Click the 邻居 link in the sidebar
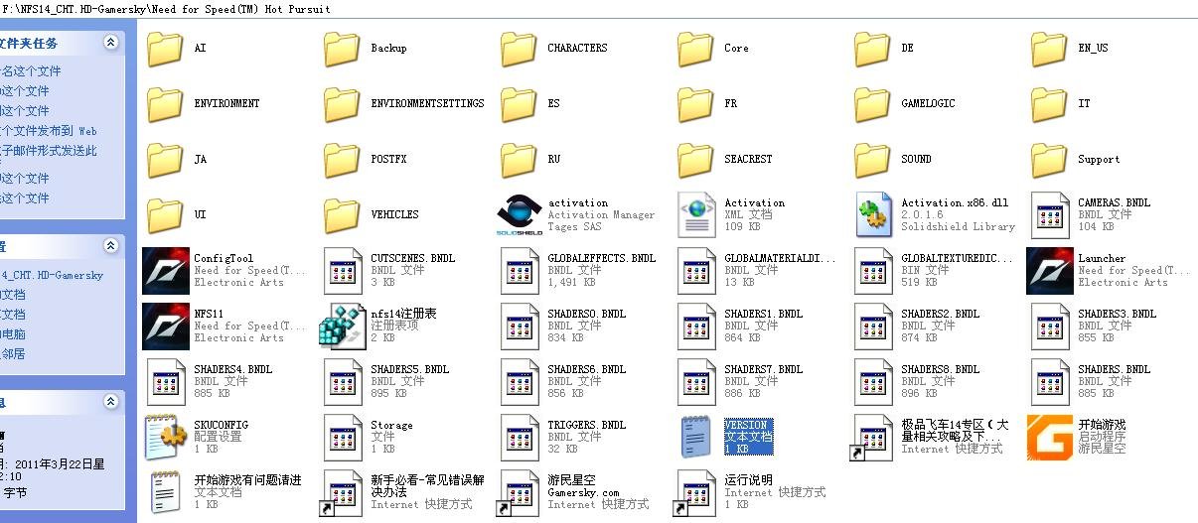This screenshot has height=523, width=1198. point(13,354)
